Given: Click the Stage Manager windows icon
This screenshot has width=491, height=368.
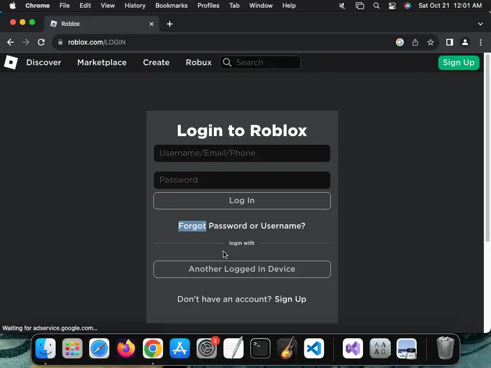Looking at the screenshot, I should coord(360,6).
